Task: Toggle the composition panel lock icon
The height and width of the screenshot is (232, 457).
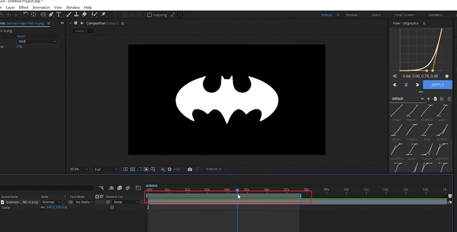Action: pos(82,23)
